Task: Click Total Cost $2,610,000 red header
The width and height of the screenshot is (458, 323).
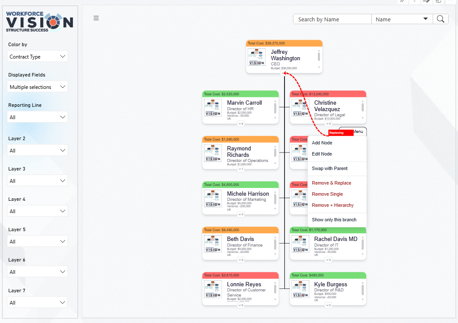Action: (240, 275)
